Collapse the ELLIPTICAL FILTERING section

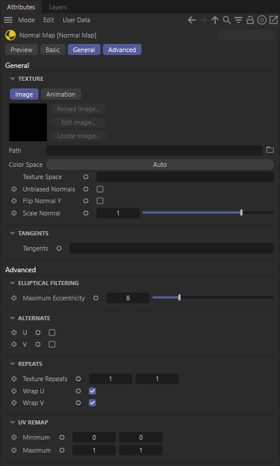[12, 283]
